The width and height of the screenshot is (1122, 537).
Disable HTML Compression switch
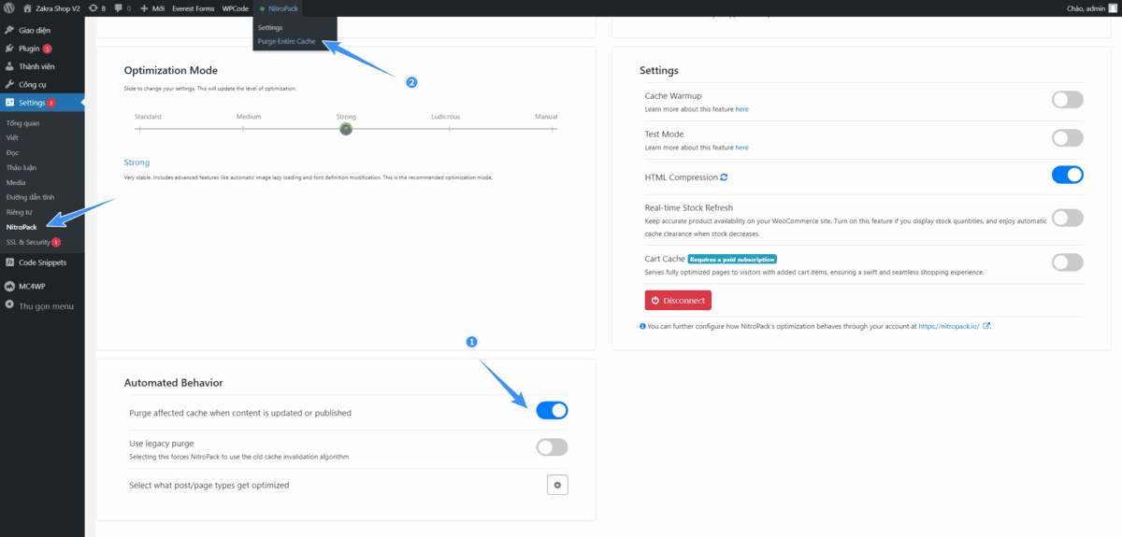(1068, 175)
